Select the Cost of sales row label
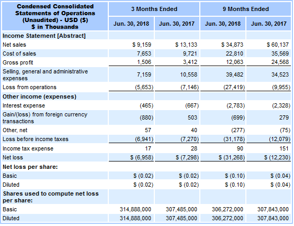This screenshot has height=226, width=294. [19, 53]
